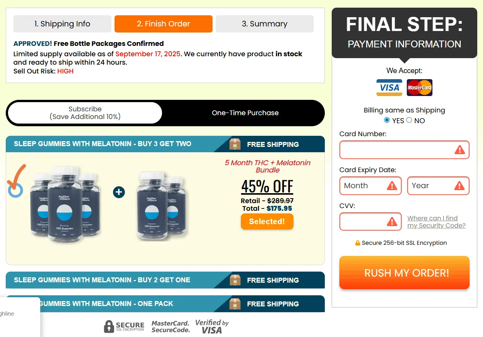The image size is (483, 337).
Task: Open the Month expiry dropdown
Action: [370, 186]
